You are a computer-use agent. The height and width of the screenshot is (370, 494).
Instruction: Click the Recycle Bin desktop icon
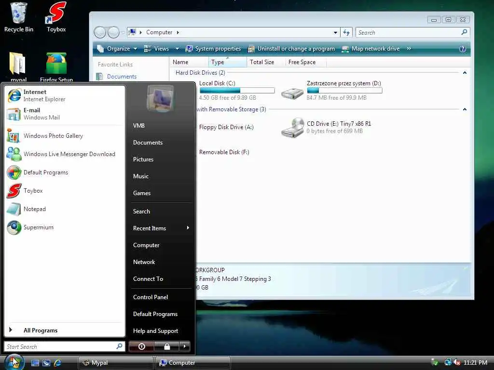tap(19, 17)
